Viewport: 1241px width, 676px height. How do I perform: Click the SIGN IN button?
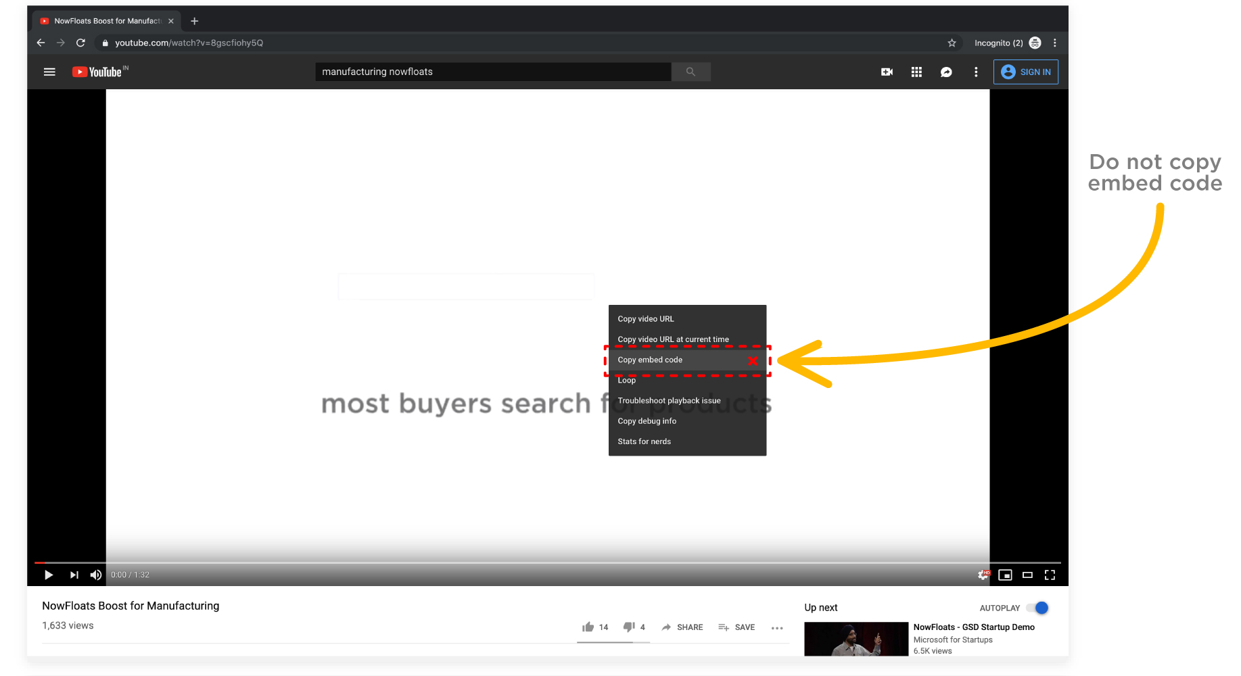click(x=1026, y=72)
